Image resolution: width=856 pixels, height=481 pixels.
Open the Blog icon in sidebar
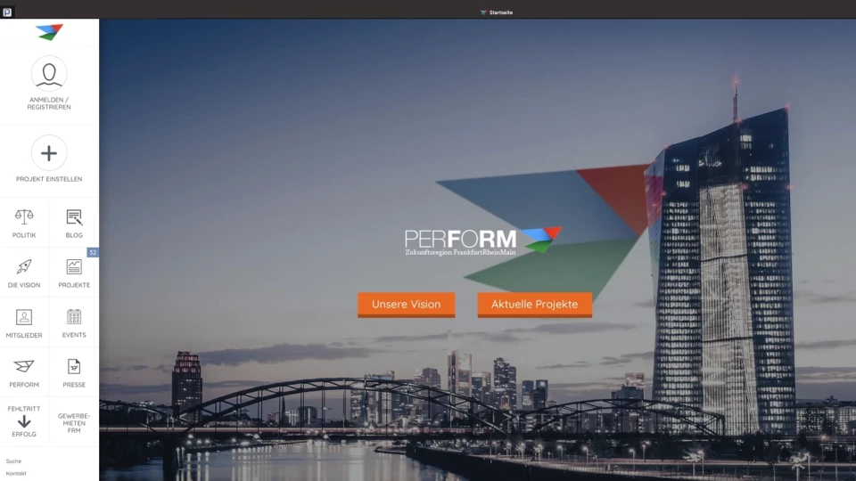click(74, 217)
